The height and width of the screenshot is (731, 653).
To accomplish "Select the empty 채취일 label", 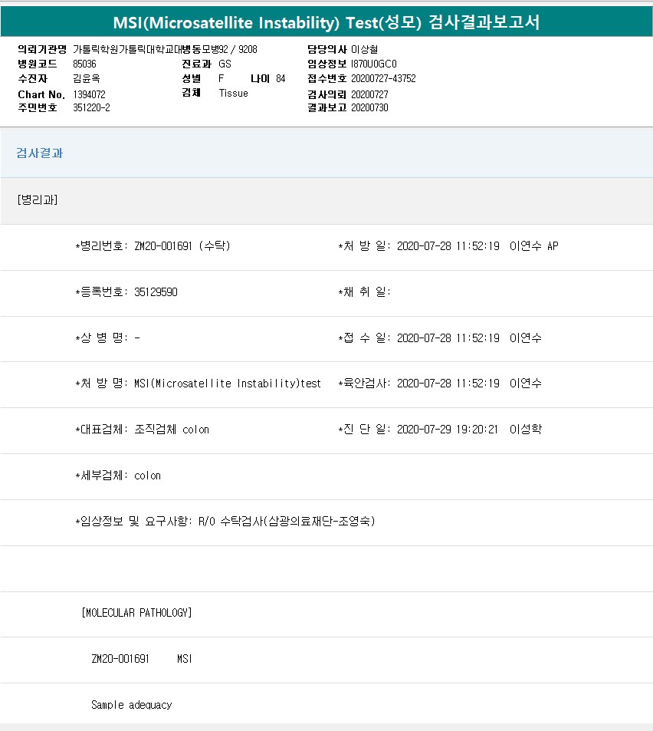I will point(364,291).
